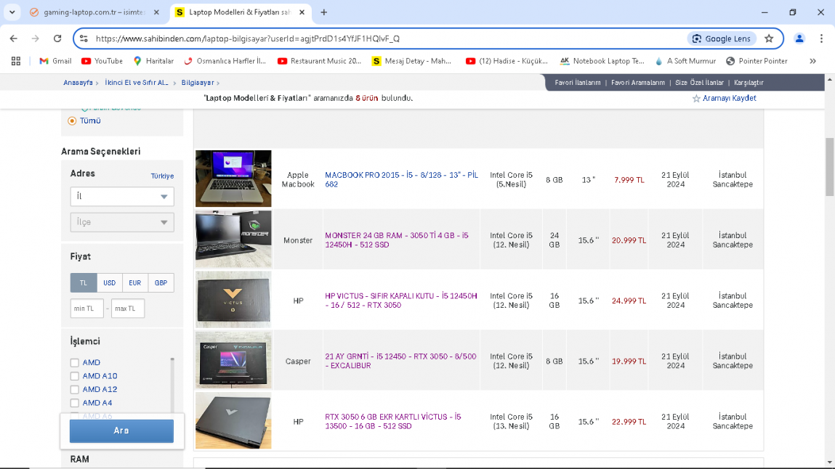The height and width of the screenshot is (469, 835).
Task: Open the İlçe district dropdown
Action: [x=122, y=222]
